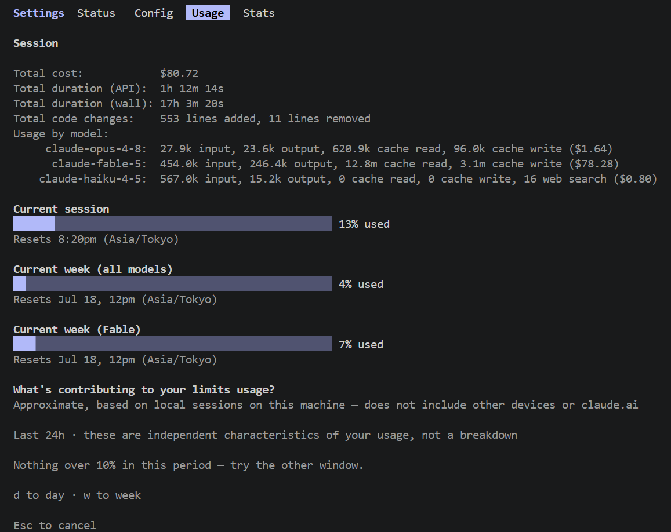The image size is (671, 532).
Task: Click the Total cost $80.72 value
Action: [x=179, y=74]
